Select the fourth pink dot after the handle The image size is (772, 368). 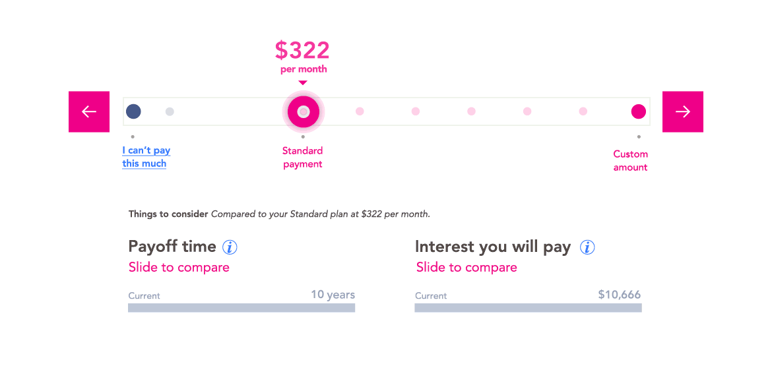(527, 111)
